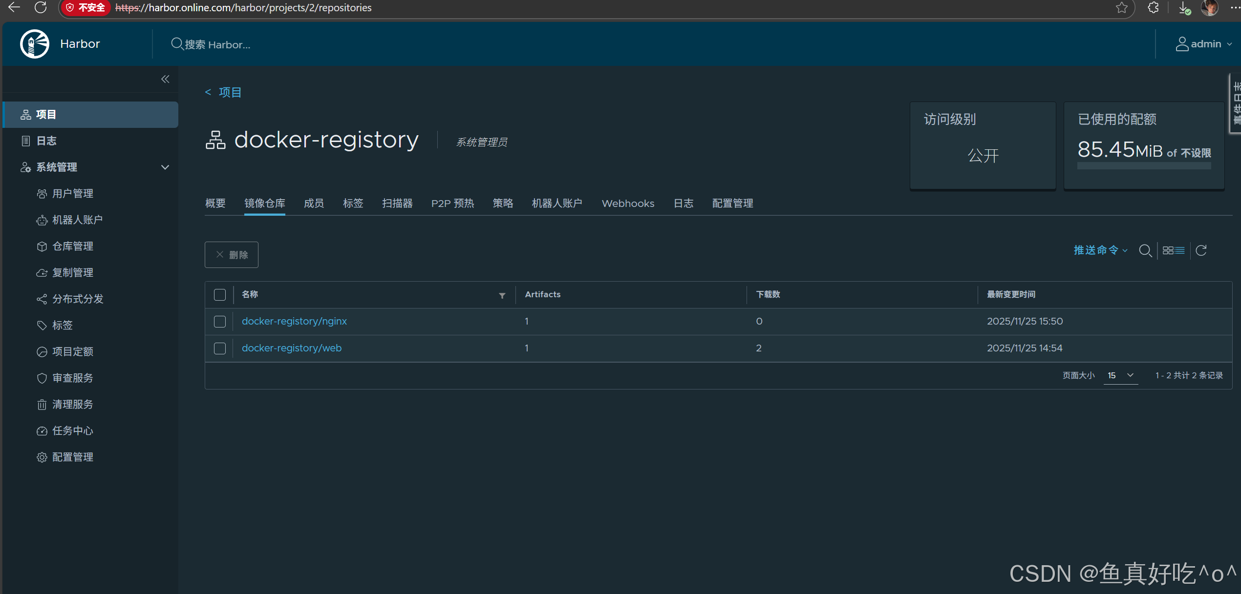Click the 删除 delete button
1241x594 pixels.
tap(232, 255)
